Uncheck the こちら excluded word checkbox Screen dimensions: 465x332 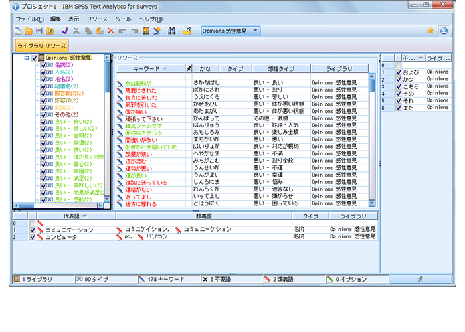[x=399, y=86]
